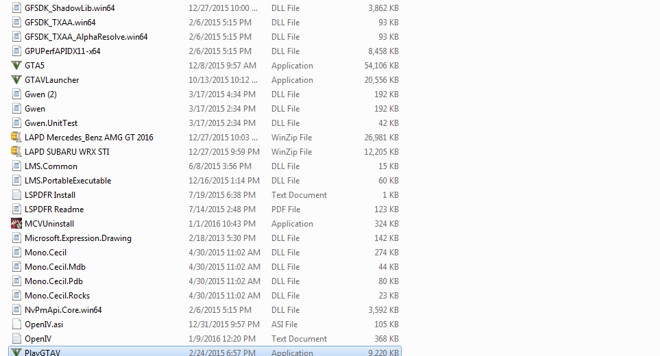Click the Mono.Cecil DLL icon

pos(16,253)
